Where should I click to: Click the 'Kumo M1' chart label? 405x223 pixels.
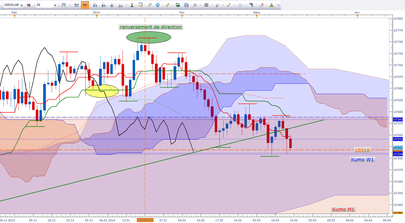[x=344, y=209]
